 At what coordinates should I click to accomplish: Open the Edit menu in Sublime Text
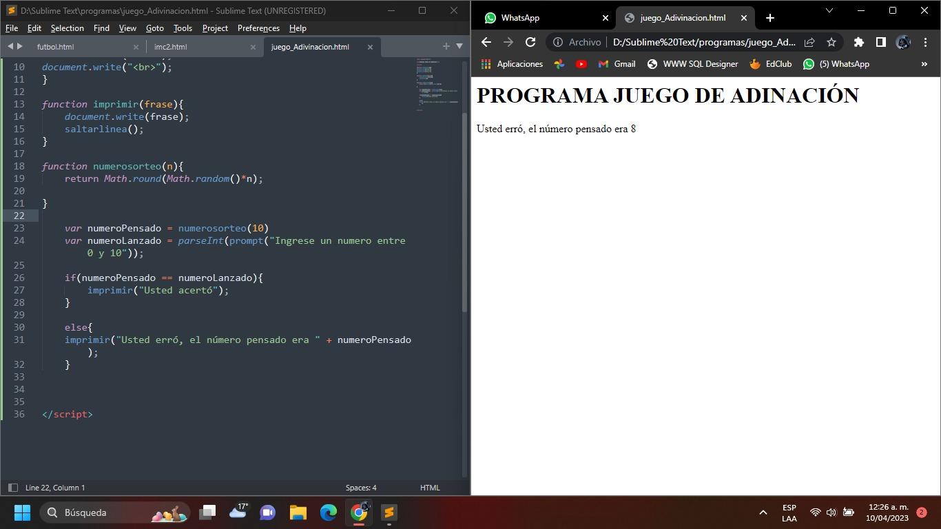[34, 28]
